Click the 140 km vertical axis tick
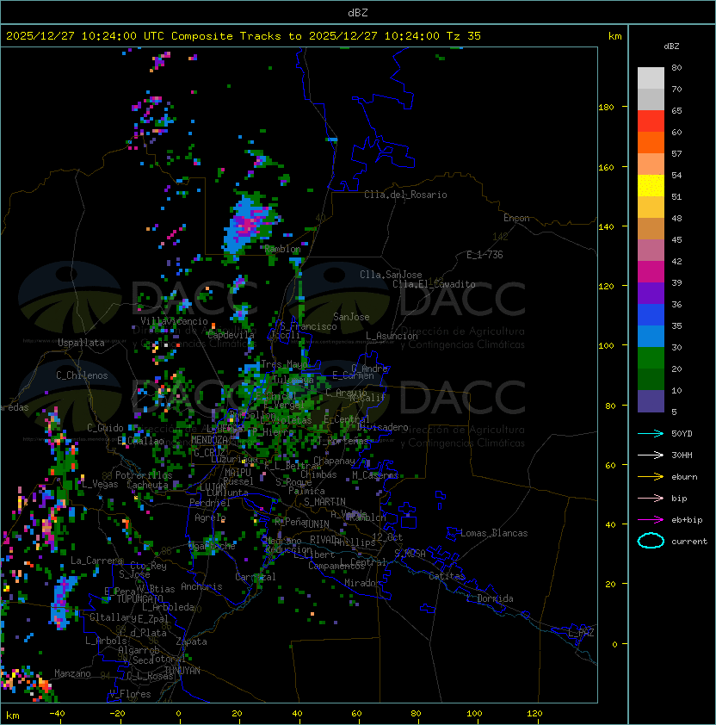716x725 pixels. tap(606, 226)
